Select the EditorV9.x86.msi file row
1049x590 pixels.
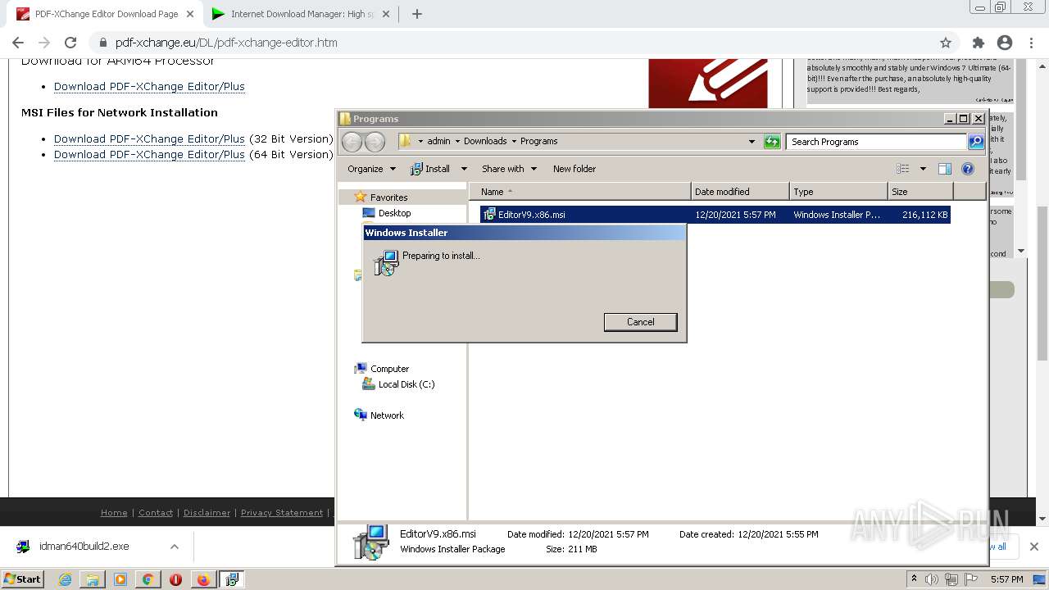pos(715,215)
